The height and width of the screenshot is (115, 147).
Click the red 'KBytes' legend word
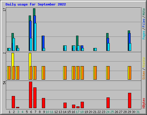144,103
